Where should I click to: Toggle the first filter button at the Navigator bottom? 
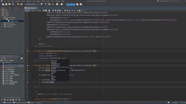(x=2, y=100)
